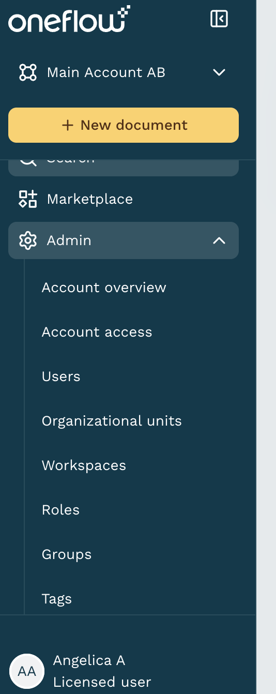Select Account overview in Admin menu

pos(104,288)
